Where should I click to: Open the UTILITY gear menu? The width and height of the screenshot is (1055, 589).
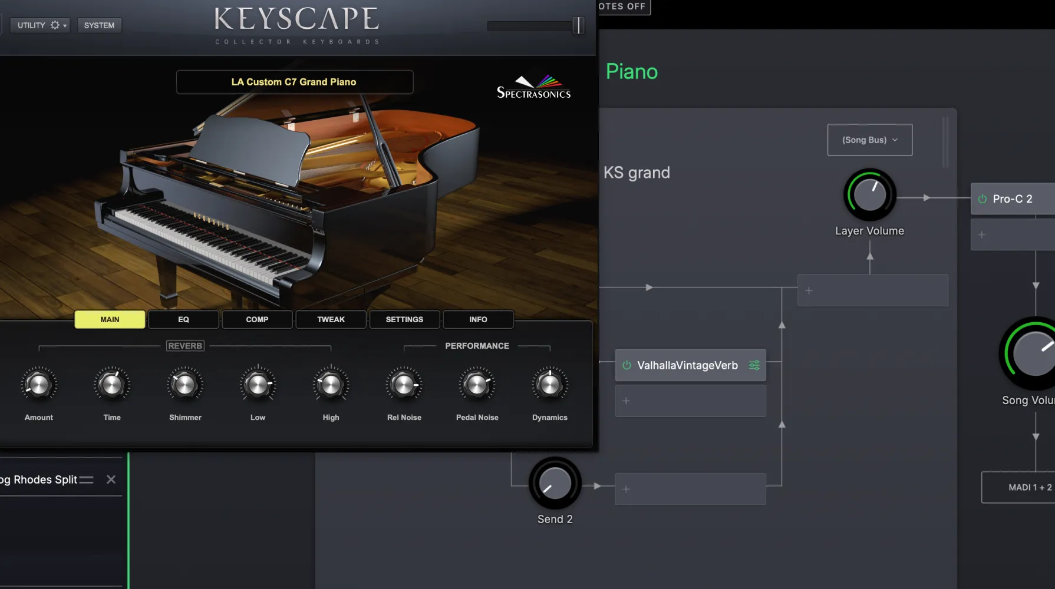40,25
